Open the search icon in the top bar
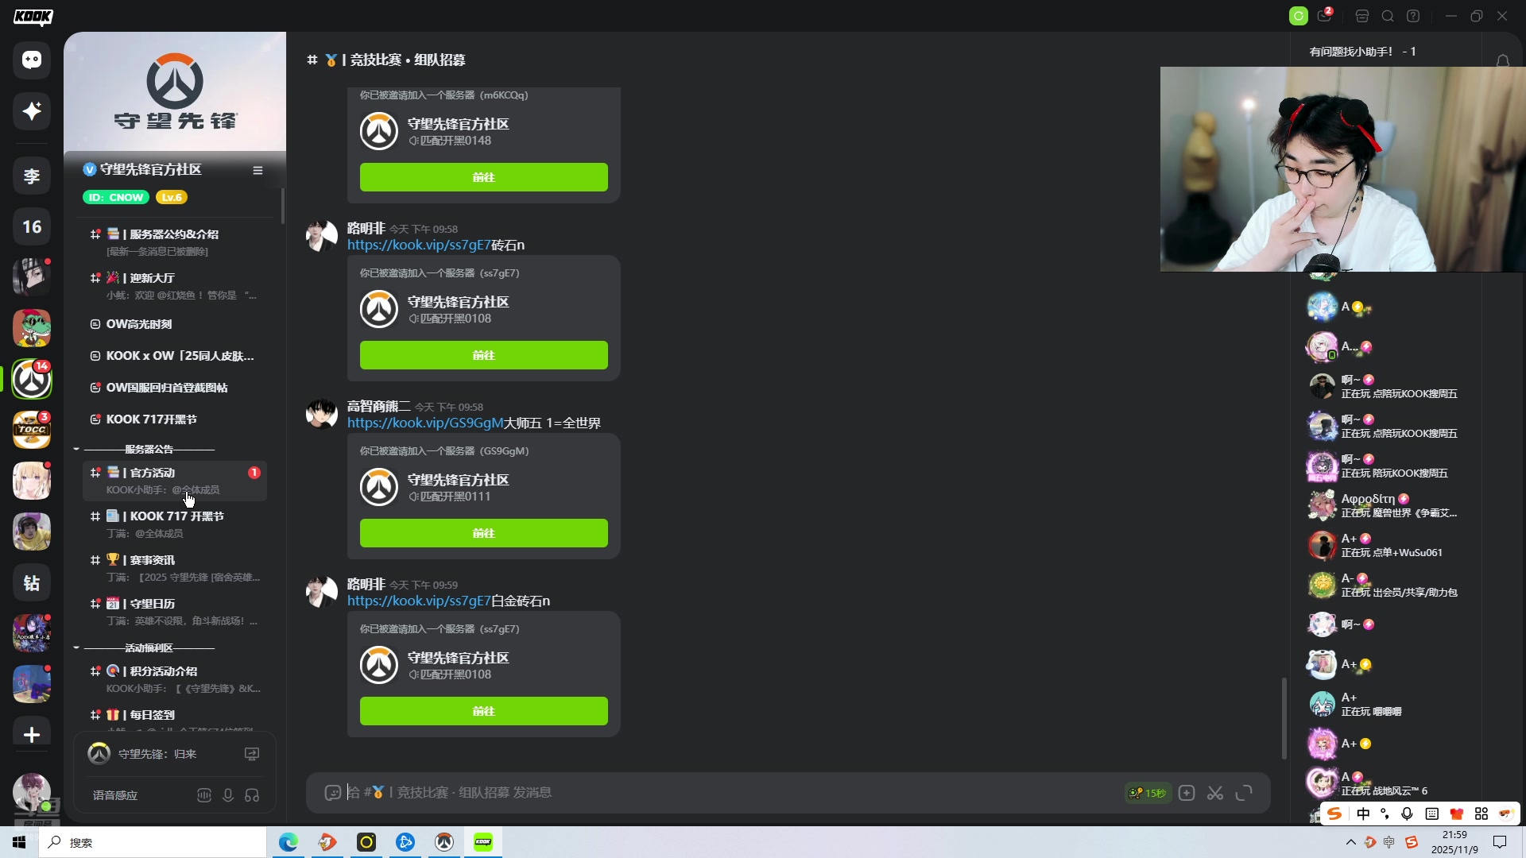 (x=1388, y=16)
